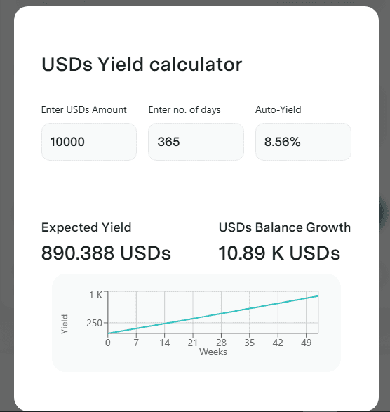Click the week 7 x-axis tick label
The width and height of the screenshot is (390, 412).
tap(136, 343)
